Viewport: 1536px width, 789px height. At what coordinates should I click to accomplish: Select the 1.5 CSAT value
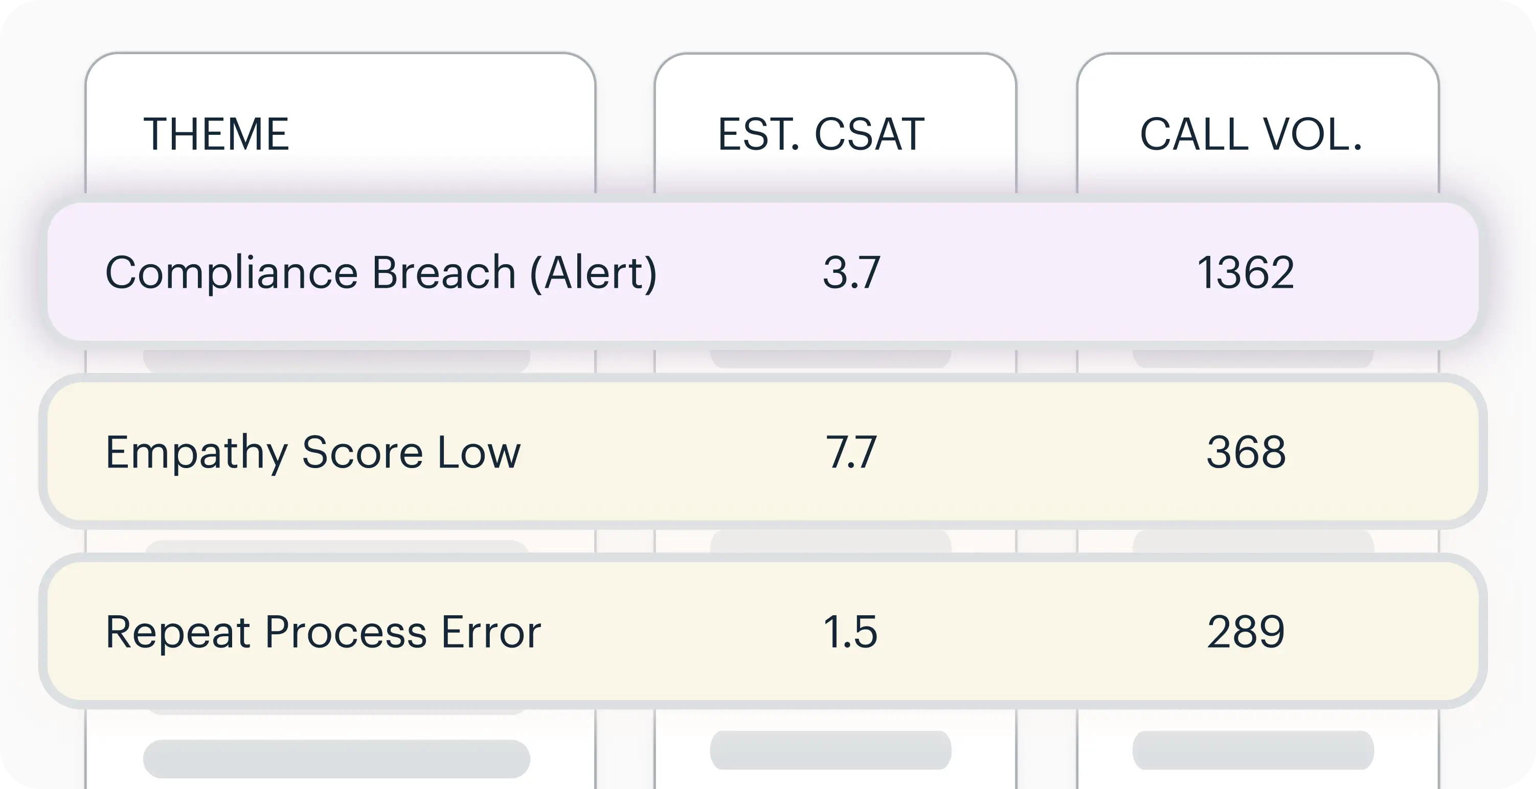pyautogui.click(x=850, y=632)
